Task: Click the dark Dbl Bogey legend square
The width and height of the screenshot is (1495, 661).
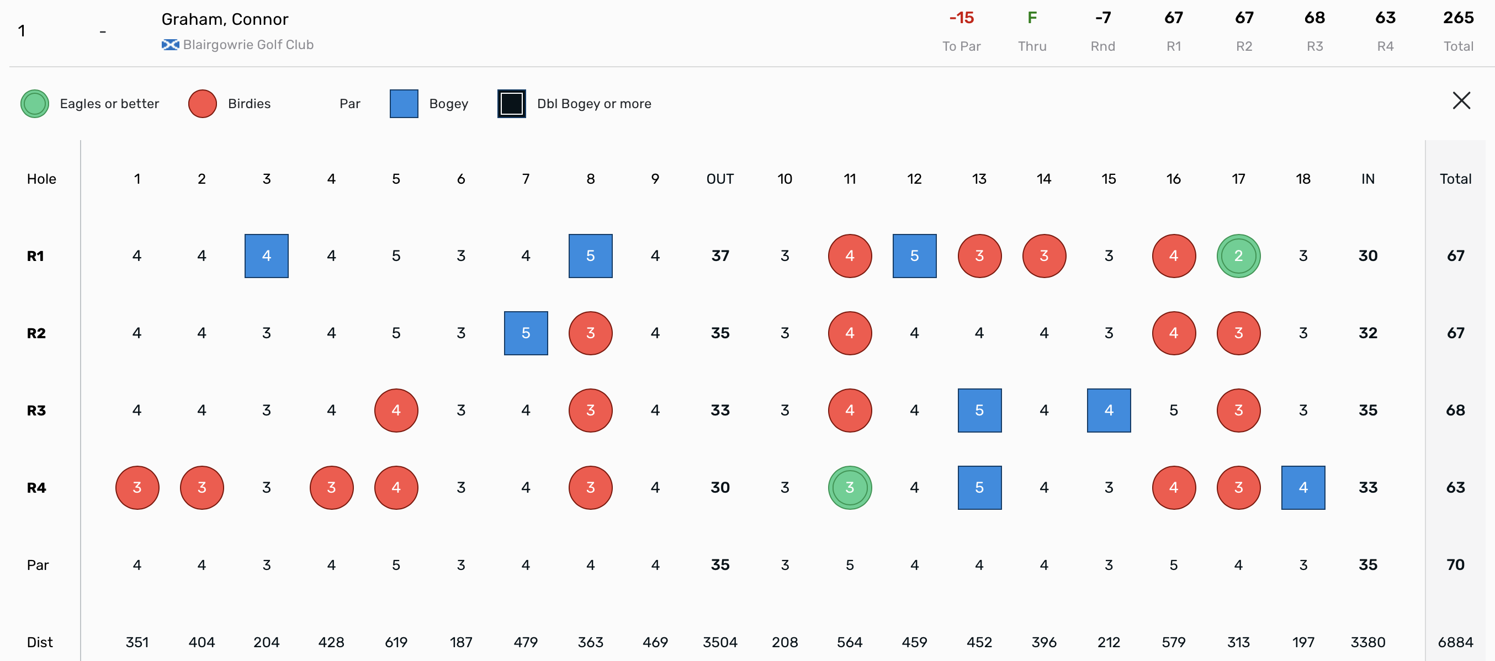Action: coord(511,104)
